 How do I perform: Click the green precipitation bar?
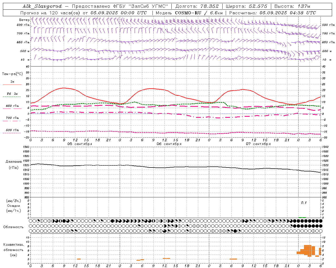click(302, 217)
